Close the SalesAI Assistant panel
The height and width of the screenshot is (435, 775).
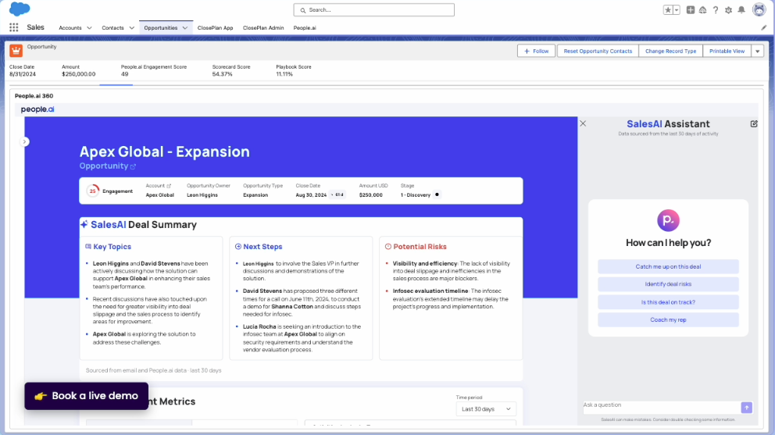583,123
